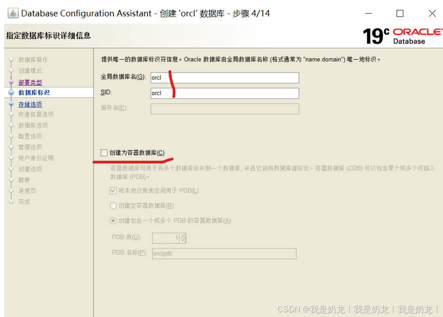Toggle 将本地还原表空间用于 PDB checkbox

[113, 191]
